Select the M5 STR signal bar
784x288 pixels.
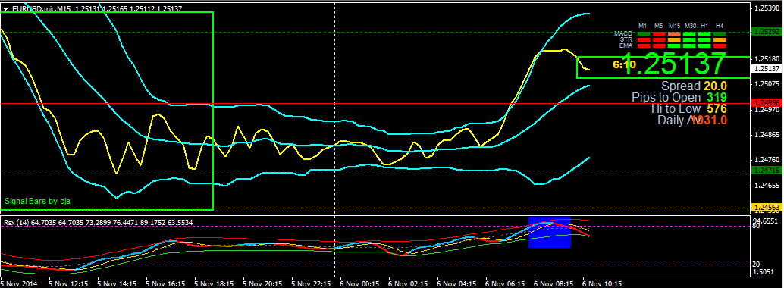659,39
